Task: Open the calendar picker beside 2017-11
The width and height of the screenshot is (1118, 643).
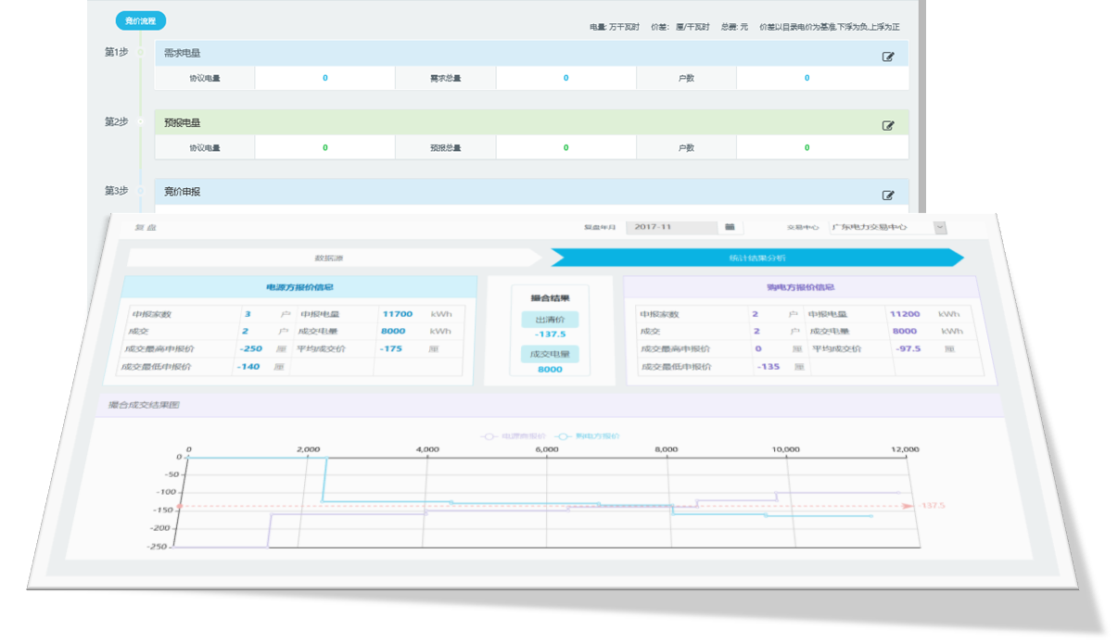Action: [x=730, y=227]
